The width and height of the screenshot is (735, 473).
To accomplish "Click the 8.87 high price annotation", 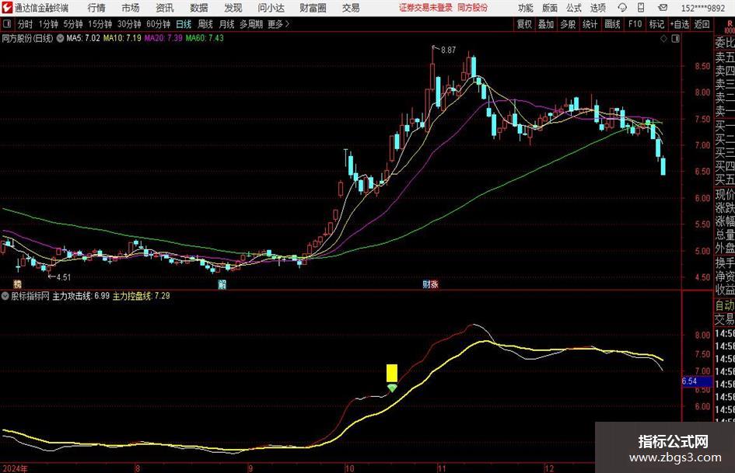I will coord(448,50).
